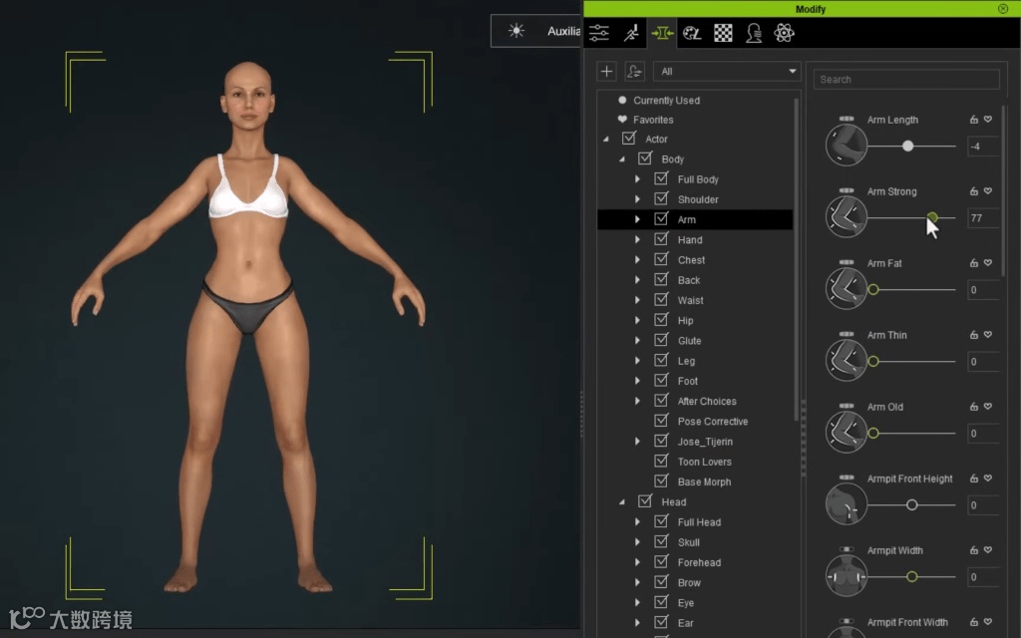Collapse the Body tree node
The width and height of the screenshot is (1021, 638).
coord(622,159)
